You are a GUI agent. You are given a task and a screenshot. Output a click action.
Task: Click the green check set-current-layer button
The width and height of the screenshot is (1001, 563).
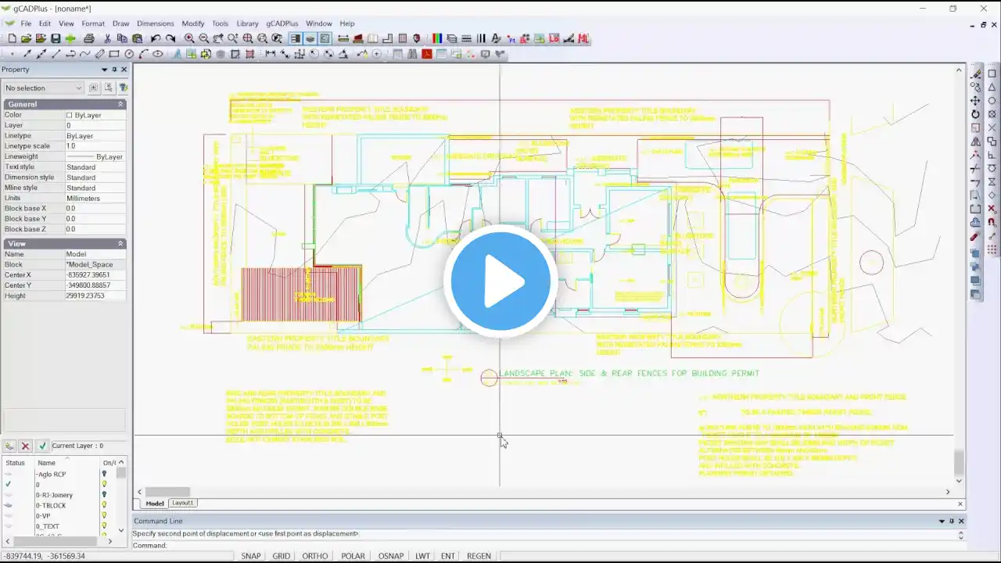[x=42, y=446]
